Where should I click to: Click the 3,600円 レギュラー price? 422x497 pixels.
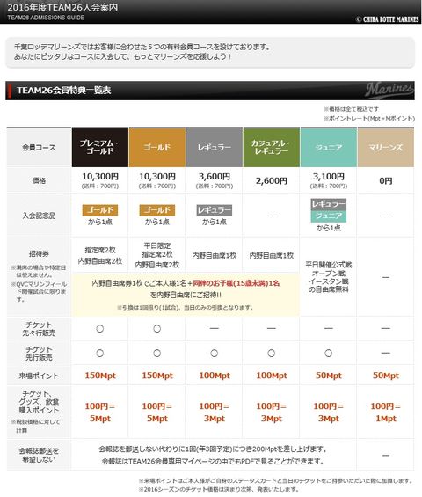tap(215, 177)
